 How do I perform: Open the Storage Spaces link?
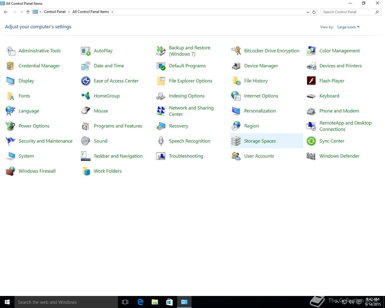tap(260, 141)
